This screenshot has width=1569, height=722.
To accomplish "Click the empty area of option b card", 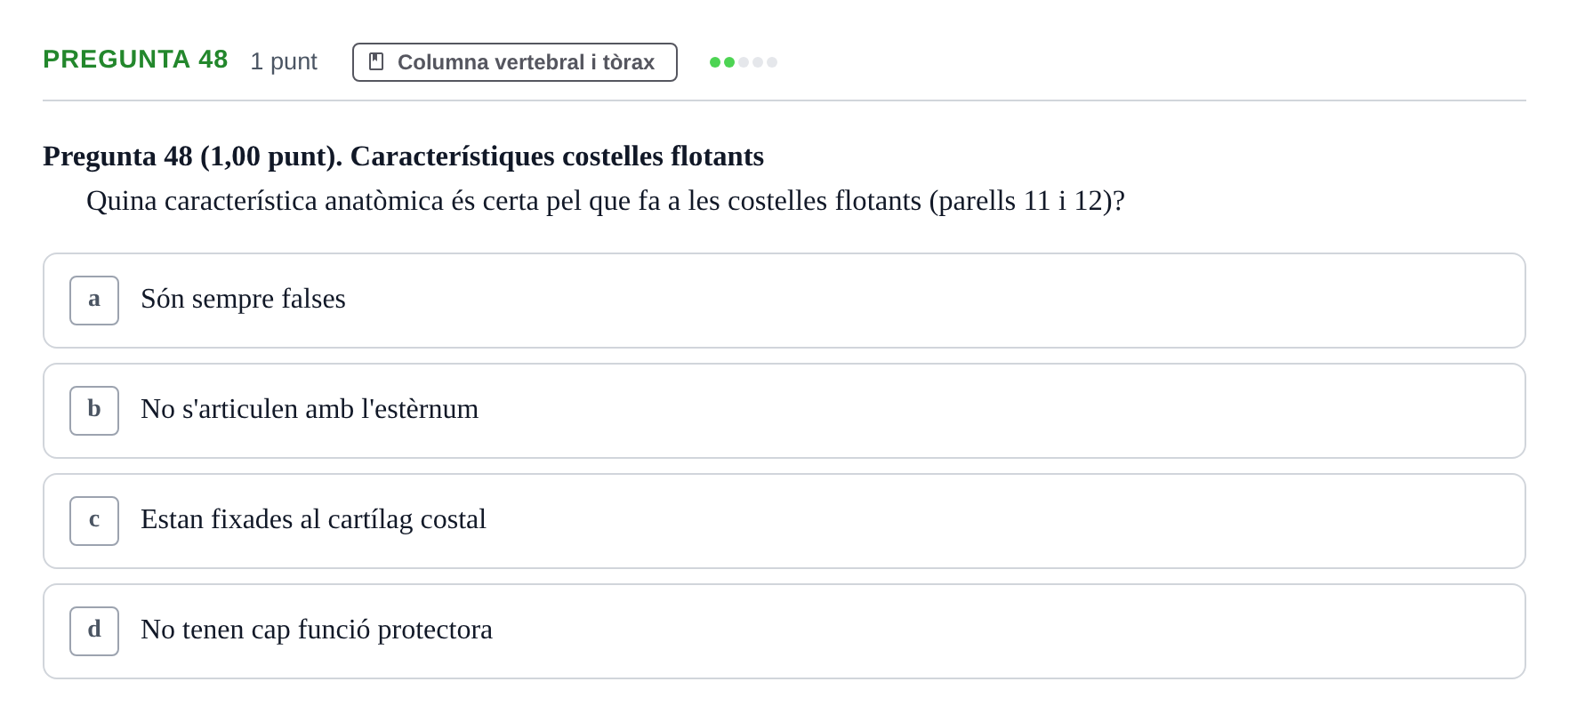I will [x=996, y=411].
